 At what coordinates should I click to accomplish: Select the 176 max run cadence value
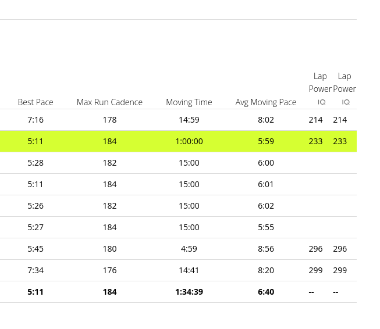point(109,271)
